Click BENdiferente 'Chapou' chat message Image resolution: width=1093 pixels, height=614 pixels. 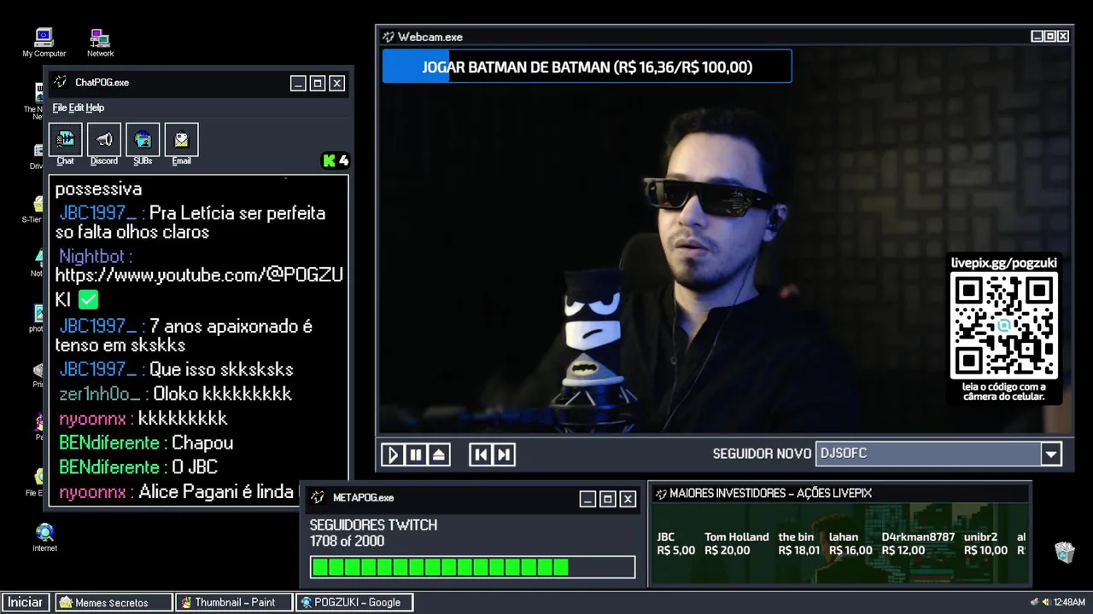[146, 443]
